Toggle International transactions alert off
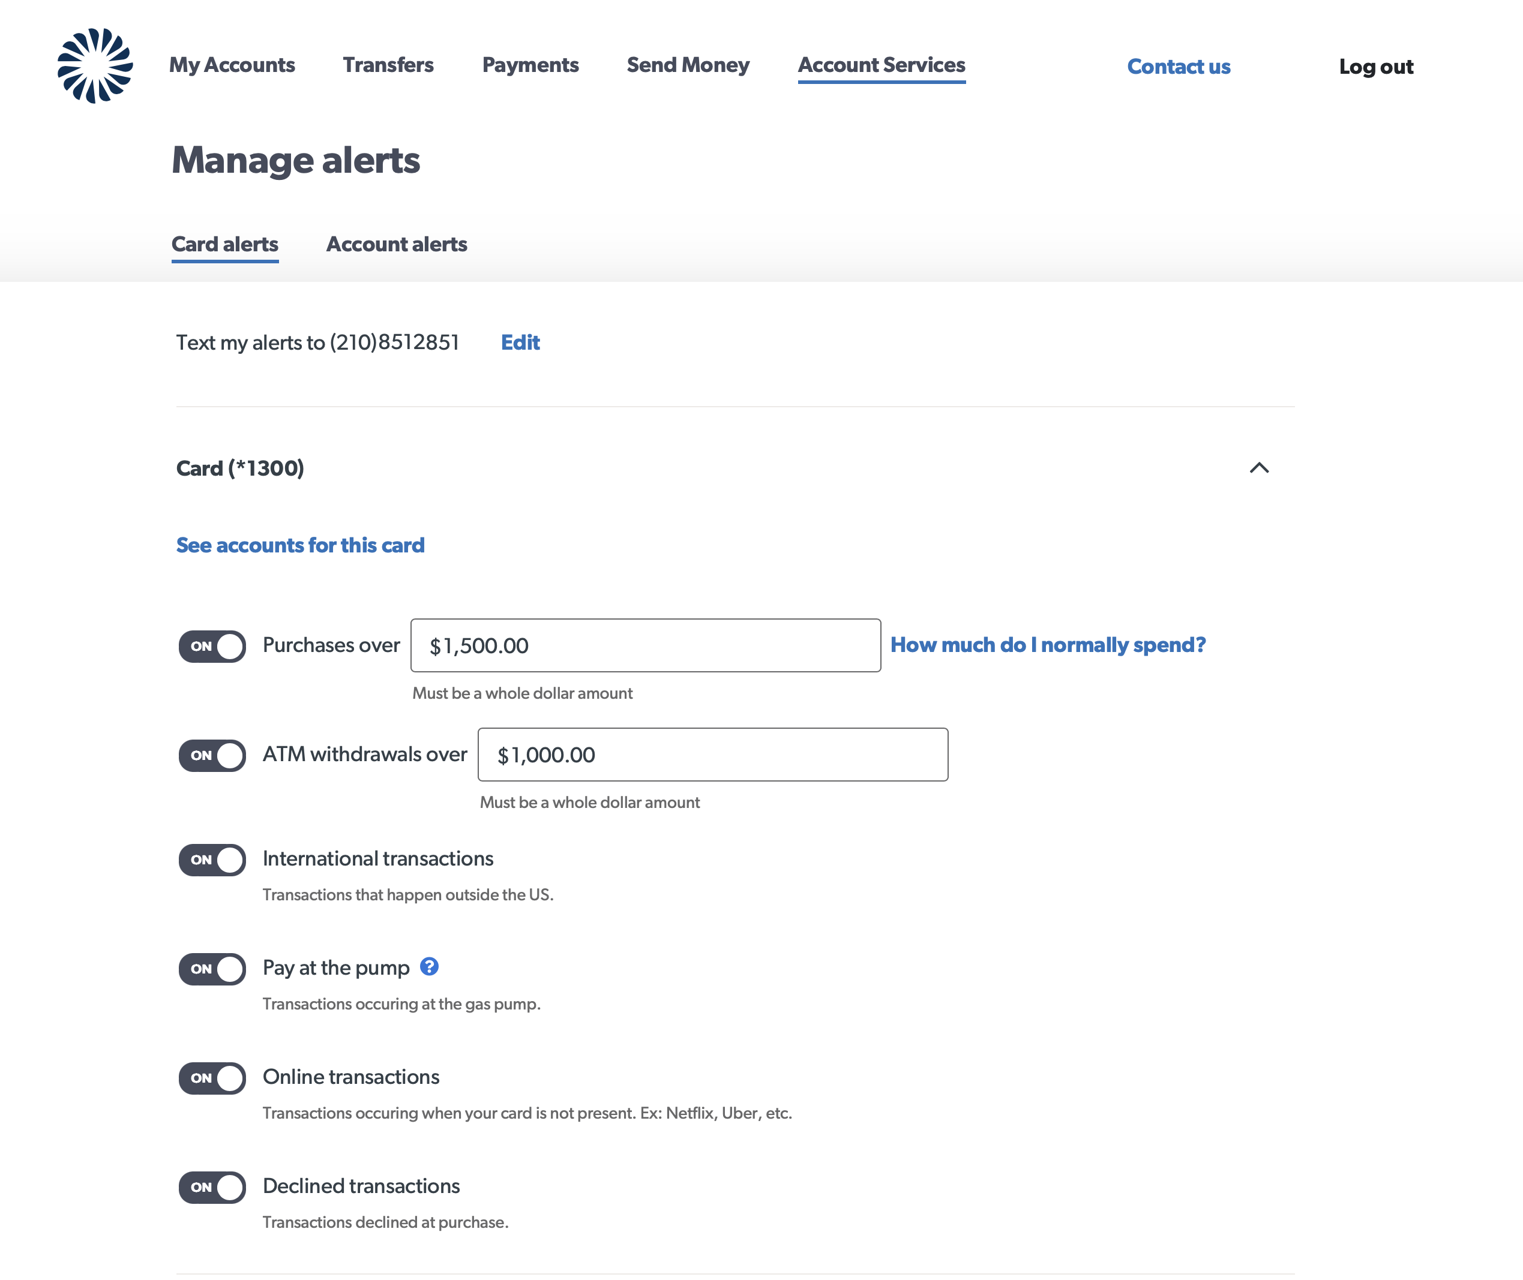The width and height of the screenshot is (1523, 1280). pyautogui.click(x=212, y=860)
